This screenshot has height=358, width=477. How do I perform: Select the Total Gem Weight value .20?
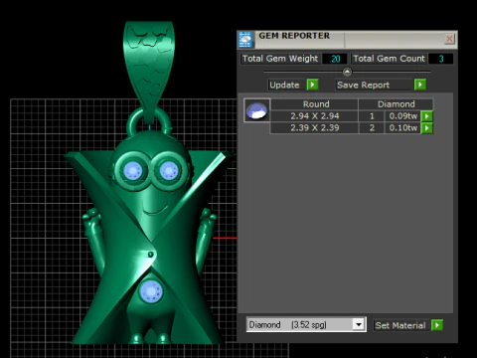(335, 59)
